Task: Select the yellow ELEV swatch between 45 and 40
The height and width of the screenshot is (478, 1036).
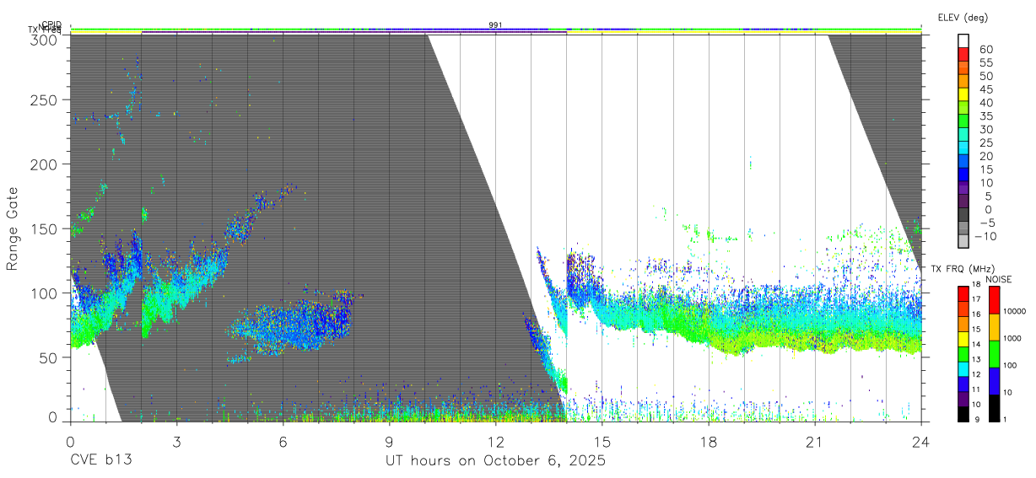Action: point(964,94)
